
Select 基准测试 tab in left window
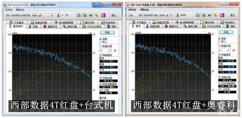click(16, 26)
